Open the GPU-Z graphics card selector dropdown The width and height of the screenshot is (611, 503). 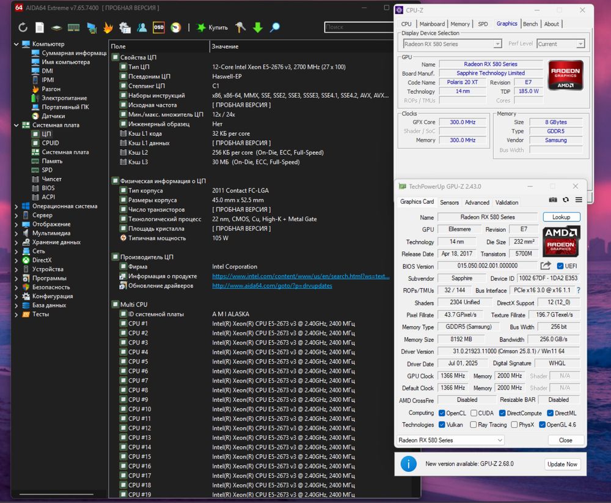tap(450, 440)
